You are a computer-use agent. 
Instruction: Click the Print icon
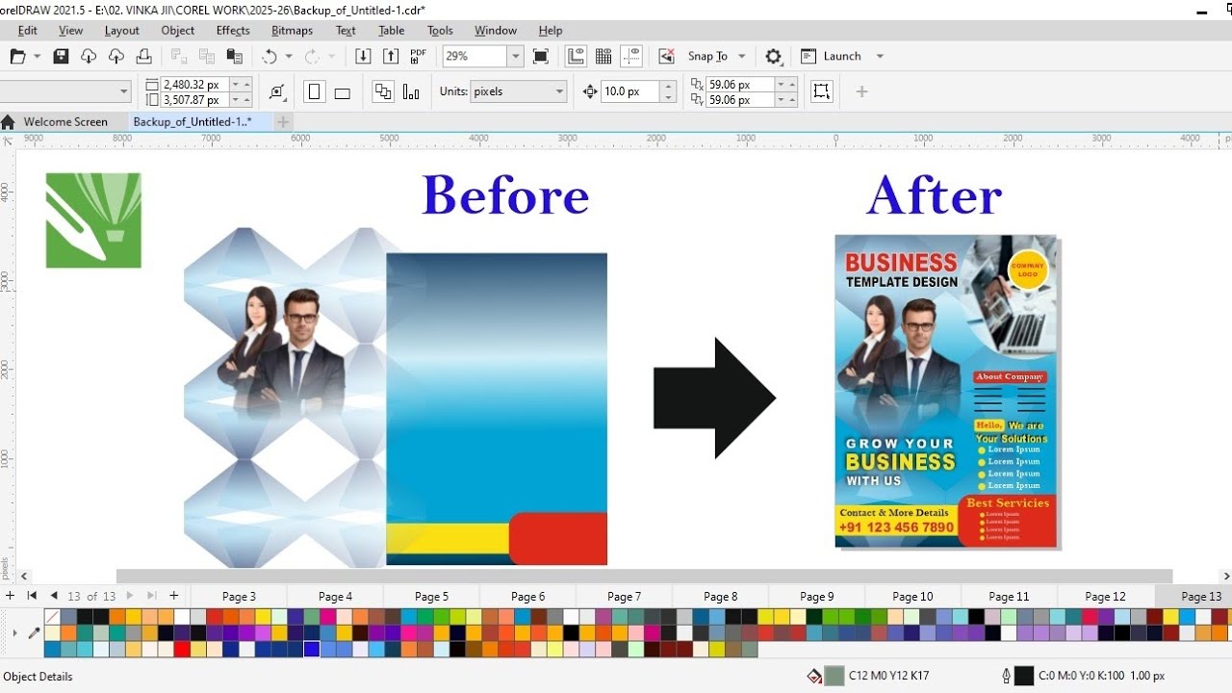click(143, 57)
